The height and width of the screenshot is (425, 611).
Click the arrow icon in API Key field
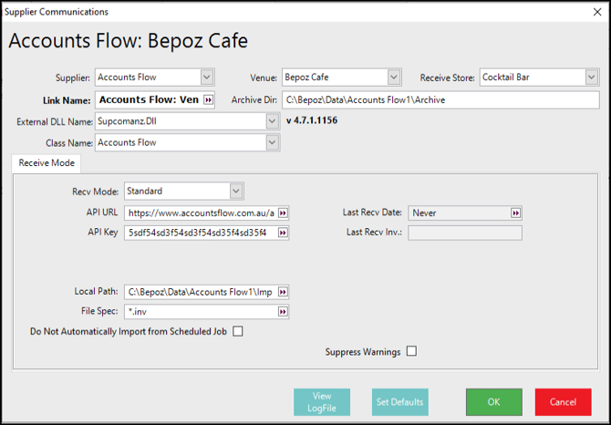[283, 233]
